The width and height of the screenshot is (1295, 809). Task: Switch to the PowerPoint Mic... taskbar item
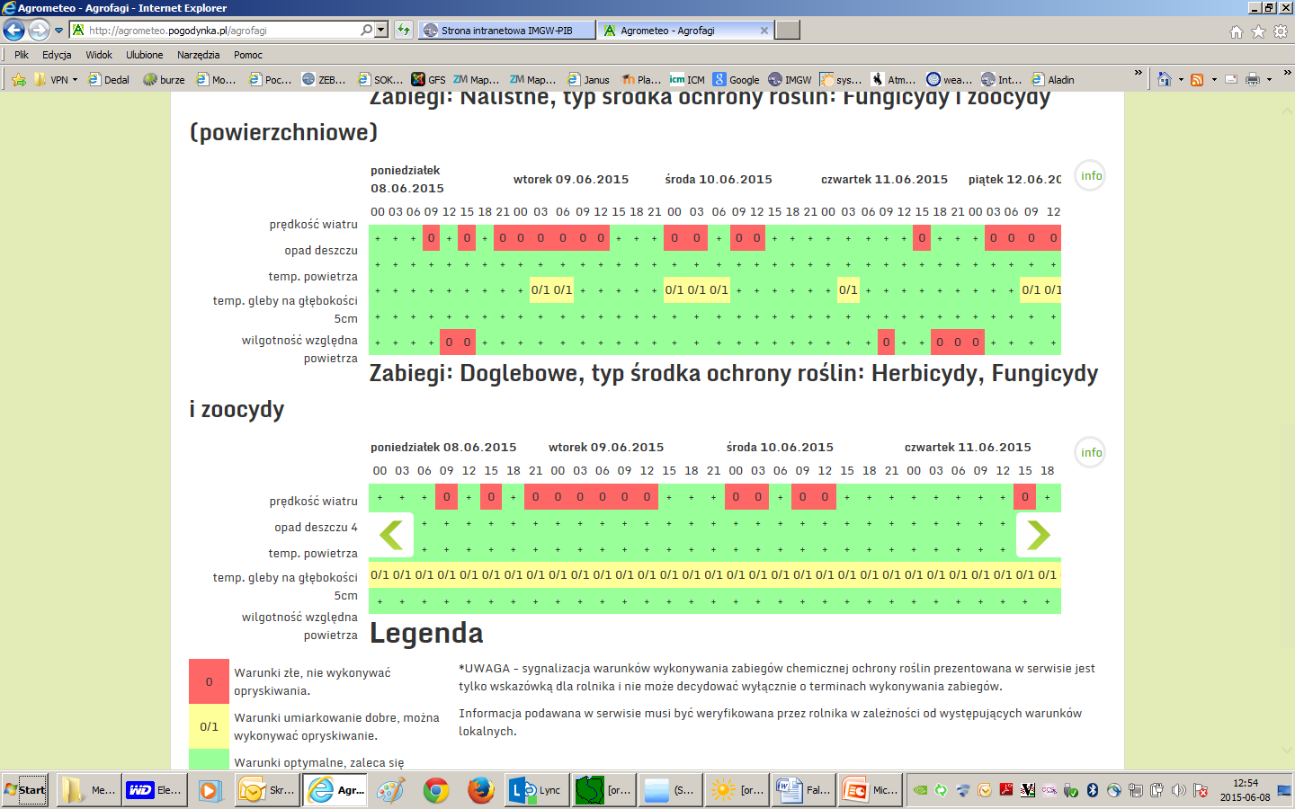tap(870, 790)
